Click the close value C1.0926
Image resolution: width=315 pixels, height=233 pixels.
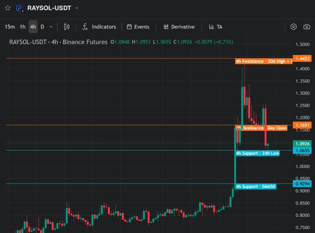pos(183,42)
